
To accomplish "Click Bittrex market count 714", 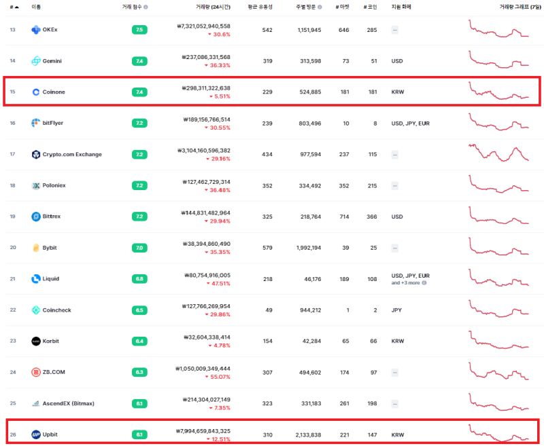I will 344,217.
